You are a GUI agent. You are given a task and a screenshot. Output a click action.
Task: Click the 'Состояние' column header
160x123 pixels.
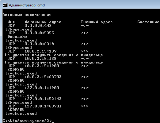coord(148,22)
